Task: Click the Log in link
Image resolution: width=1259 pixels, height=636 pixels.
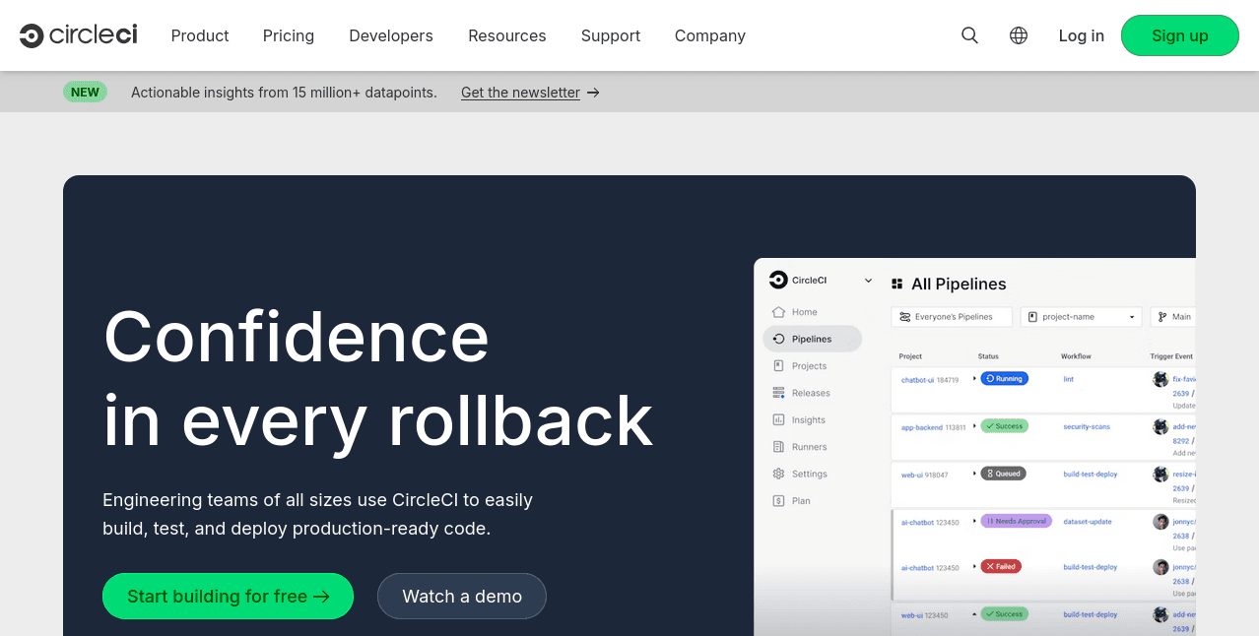Action: point(1082,35)
